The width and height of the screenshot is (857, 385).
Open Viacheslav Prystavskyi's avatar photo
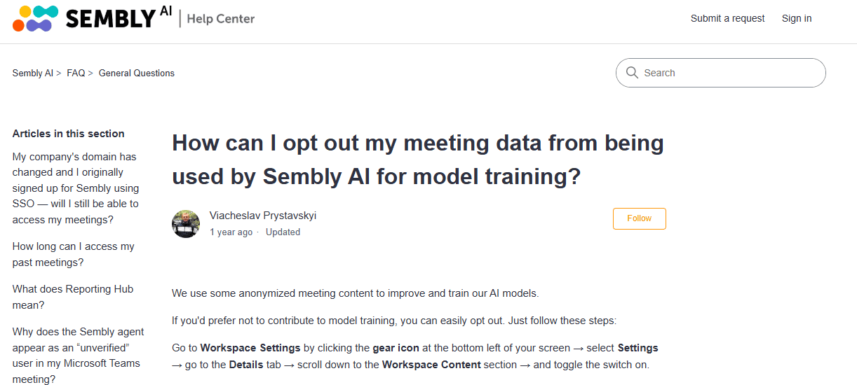[186, 223]
